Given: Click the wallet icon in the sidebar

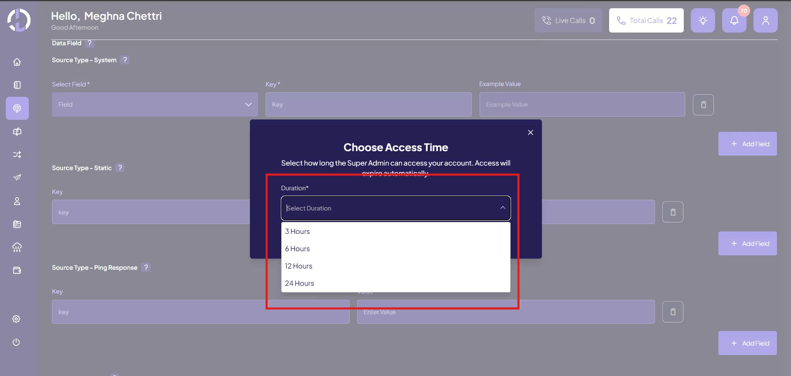Looking at the screenshot, I should pyautogui.click(x=17, y=271).
